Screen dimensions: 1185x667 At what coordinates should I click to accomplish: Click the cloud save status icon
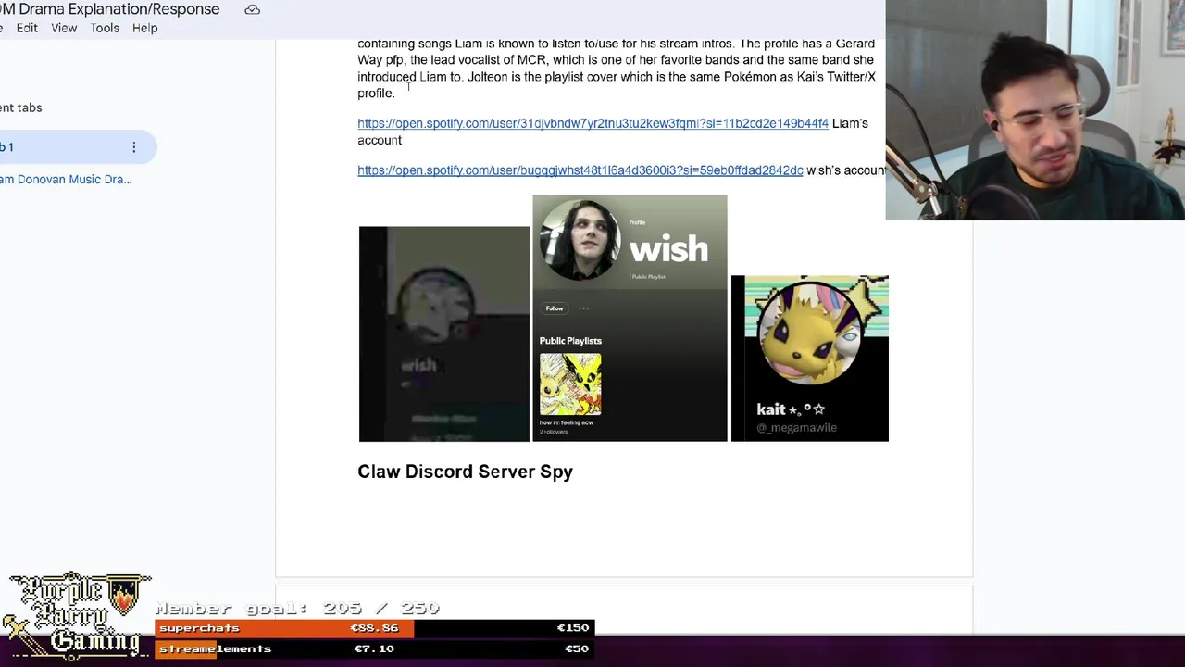coord(252,9)
